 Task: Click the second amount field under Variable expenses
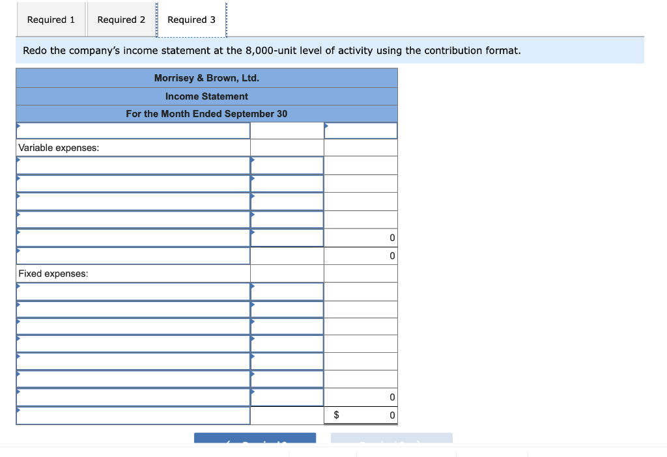pos(287,184)
